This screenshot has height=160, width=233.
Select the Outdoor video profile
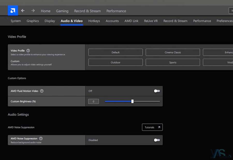[115, 62]
